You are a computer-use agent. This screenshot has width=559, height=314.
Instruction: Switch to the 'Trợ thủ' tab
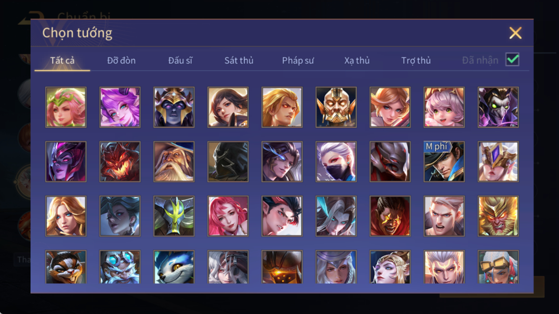coord(416,61)
